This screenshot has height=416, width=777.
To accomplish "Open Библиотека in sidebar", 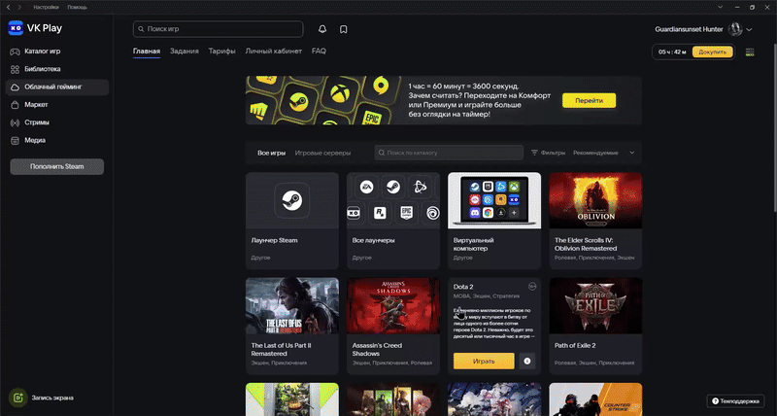I will click(x=57, y=69).
